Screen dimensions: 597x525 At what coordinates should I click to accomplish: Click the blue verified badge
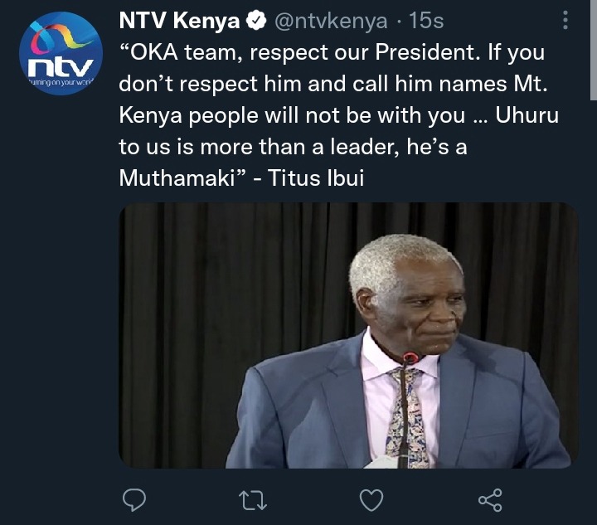[x=256, y=20]
